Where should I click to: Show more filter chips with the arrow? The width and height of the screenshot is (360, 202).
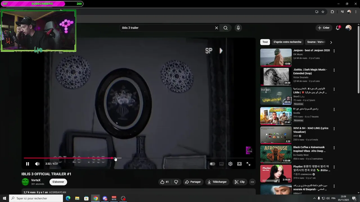331,42
